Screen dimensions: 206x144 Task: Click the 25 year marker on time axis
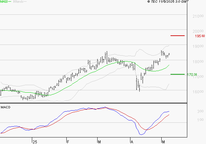tap(35, 142)
